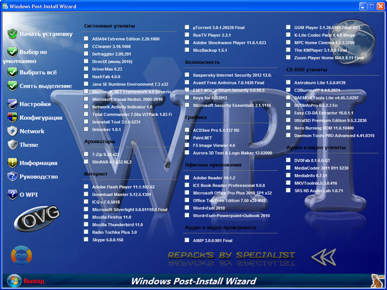This screenshot has height=290, width=387.
Task: Click the question shield icon for Руководство
Action: [12, 177]
